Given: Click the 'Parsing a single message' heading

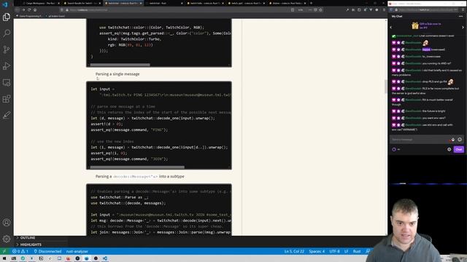Looking at the screenshot, I should [x=117, y=74].
